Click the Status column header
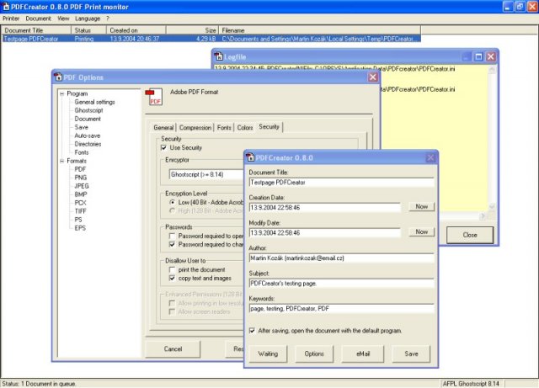 point(88,30)
